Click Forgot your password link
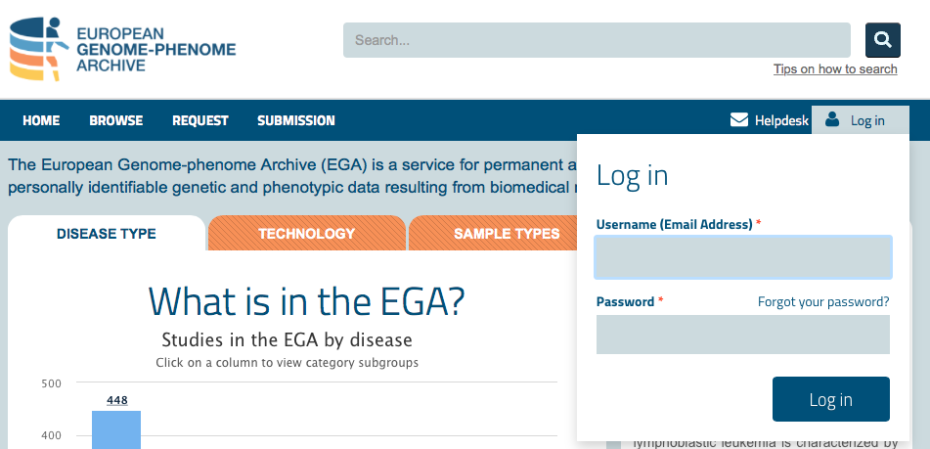Viewport: 930px width, 449px height. [823, 302]
